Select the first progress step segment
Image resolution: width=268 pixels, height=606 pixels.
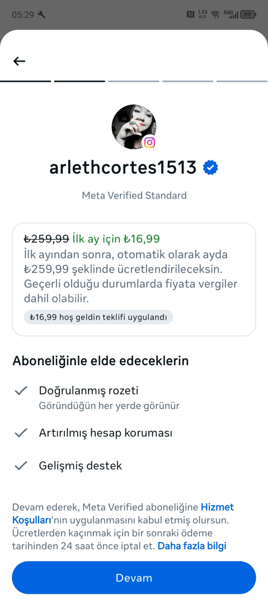pyautogui.click(x=25, y=81)
